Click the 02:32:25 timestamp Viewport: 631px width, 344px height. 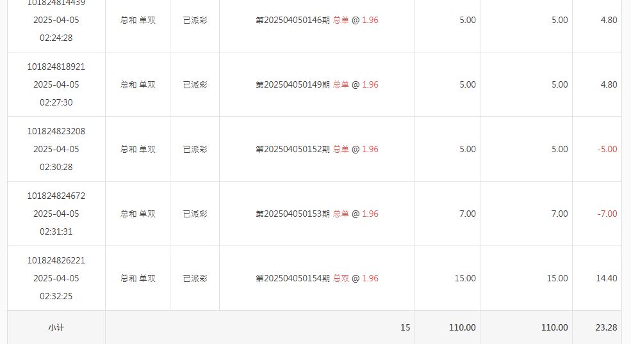56,296
